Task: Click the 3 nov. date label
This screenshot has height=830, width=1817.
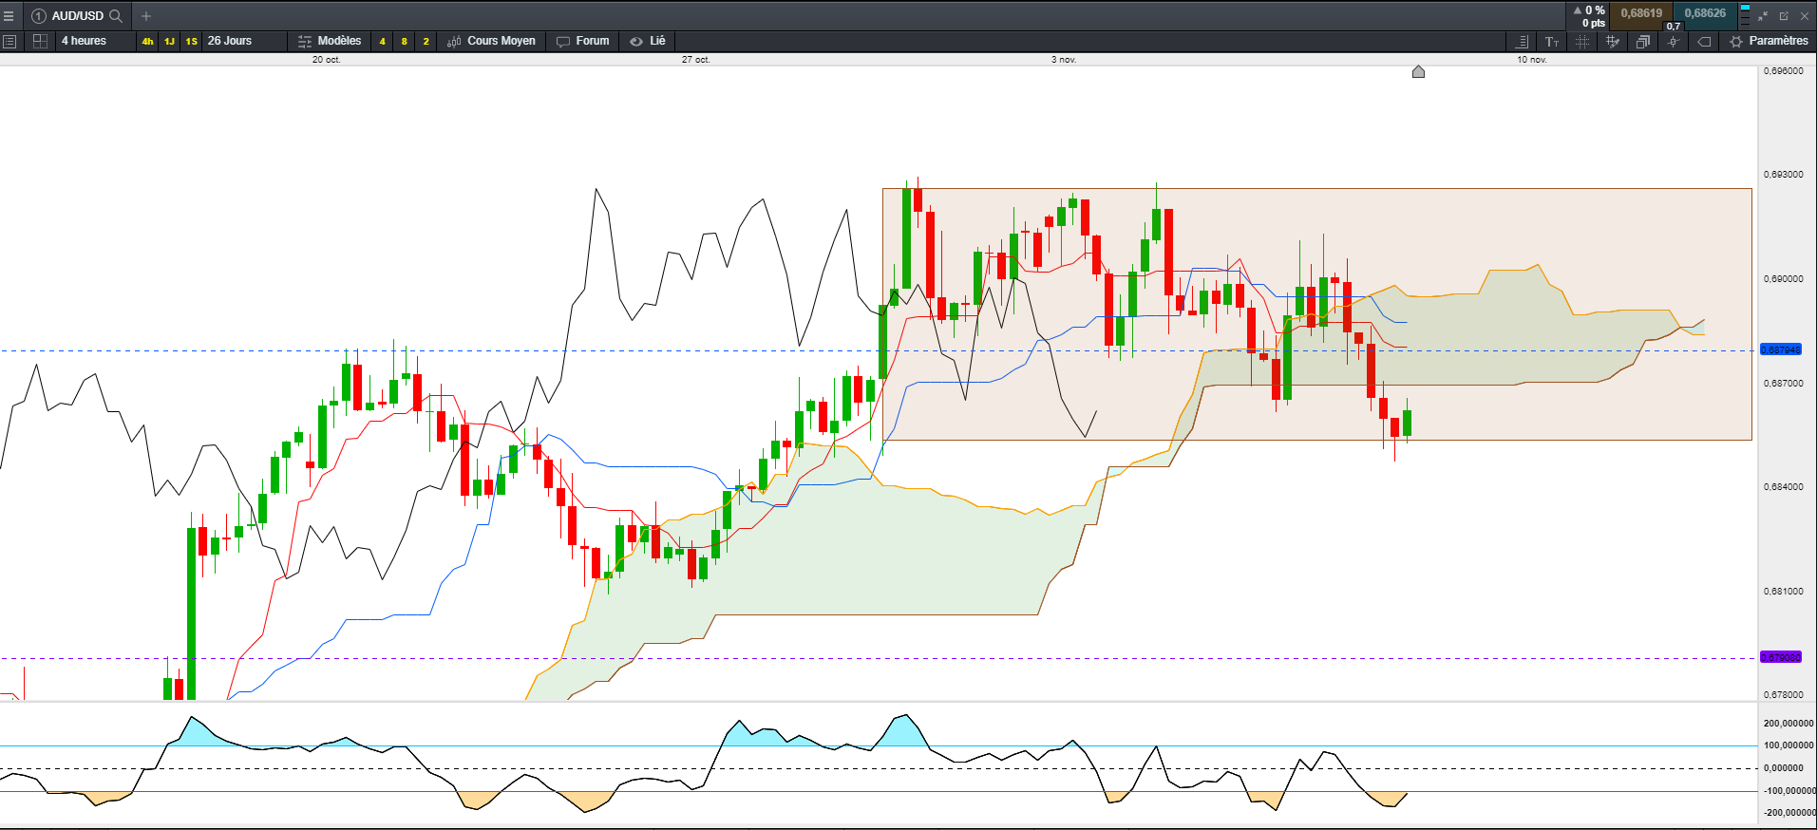Action: [x=1064, y=60]
